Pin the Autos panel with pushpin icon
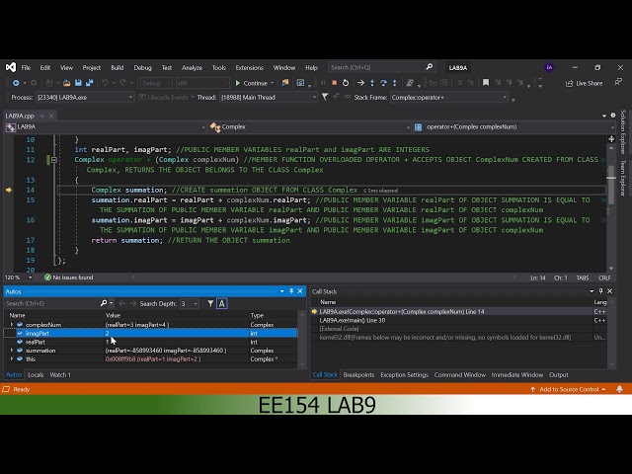This screenshot has width=632, height=474. tap(291, 291)
